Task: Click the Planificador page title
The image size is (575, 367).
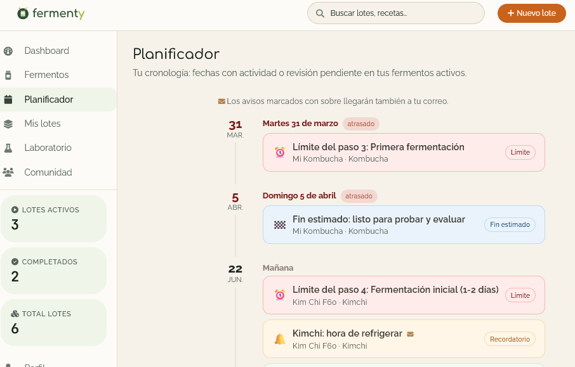Action: [176, 55]
